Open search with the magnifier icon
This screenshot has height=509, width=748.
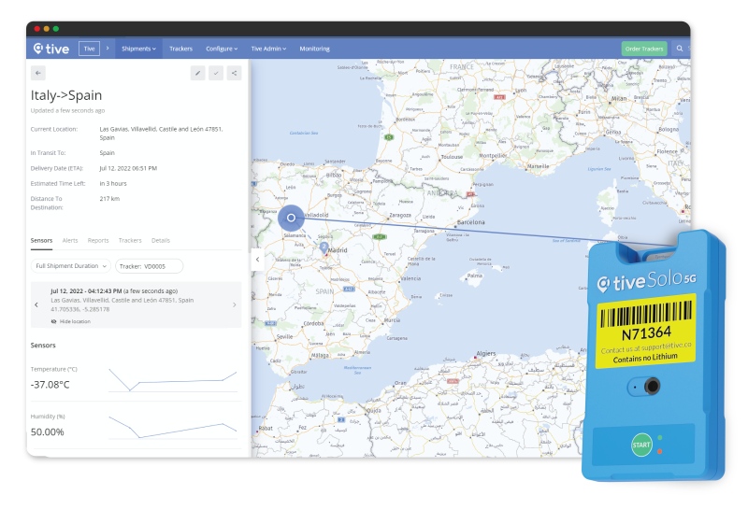[x=680, y=49]
